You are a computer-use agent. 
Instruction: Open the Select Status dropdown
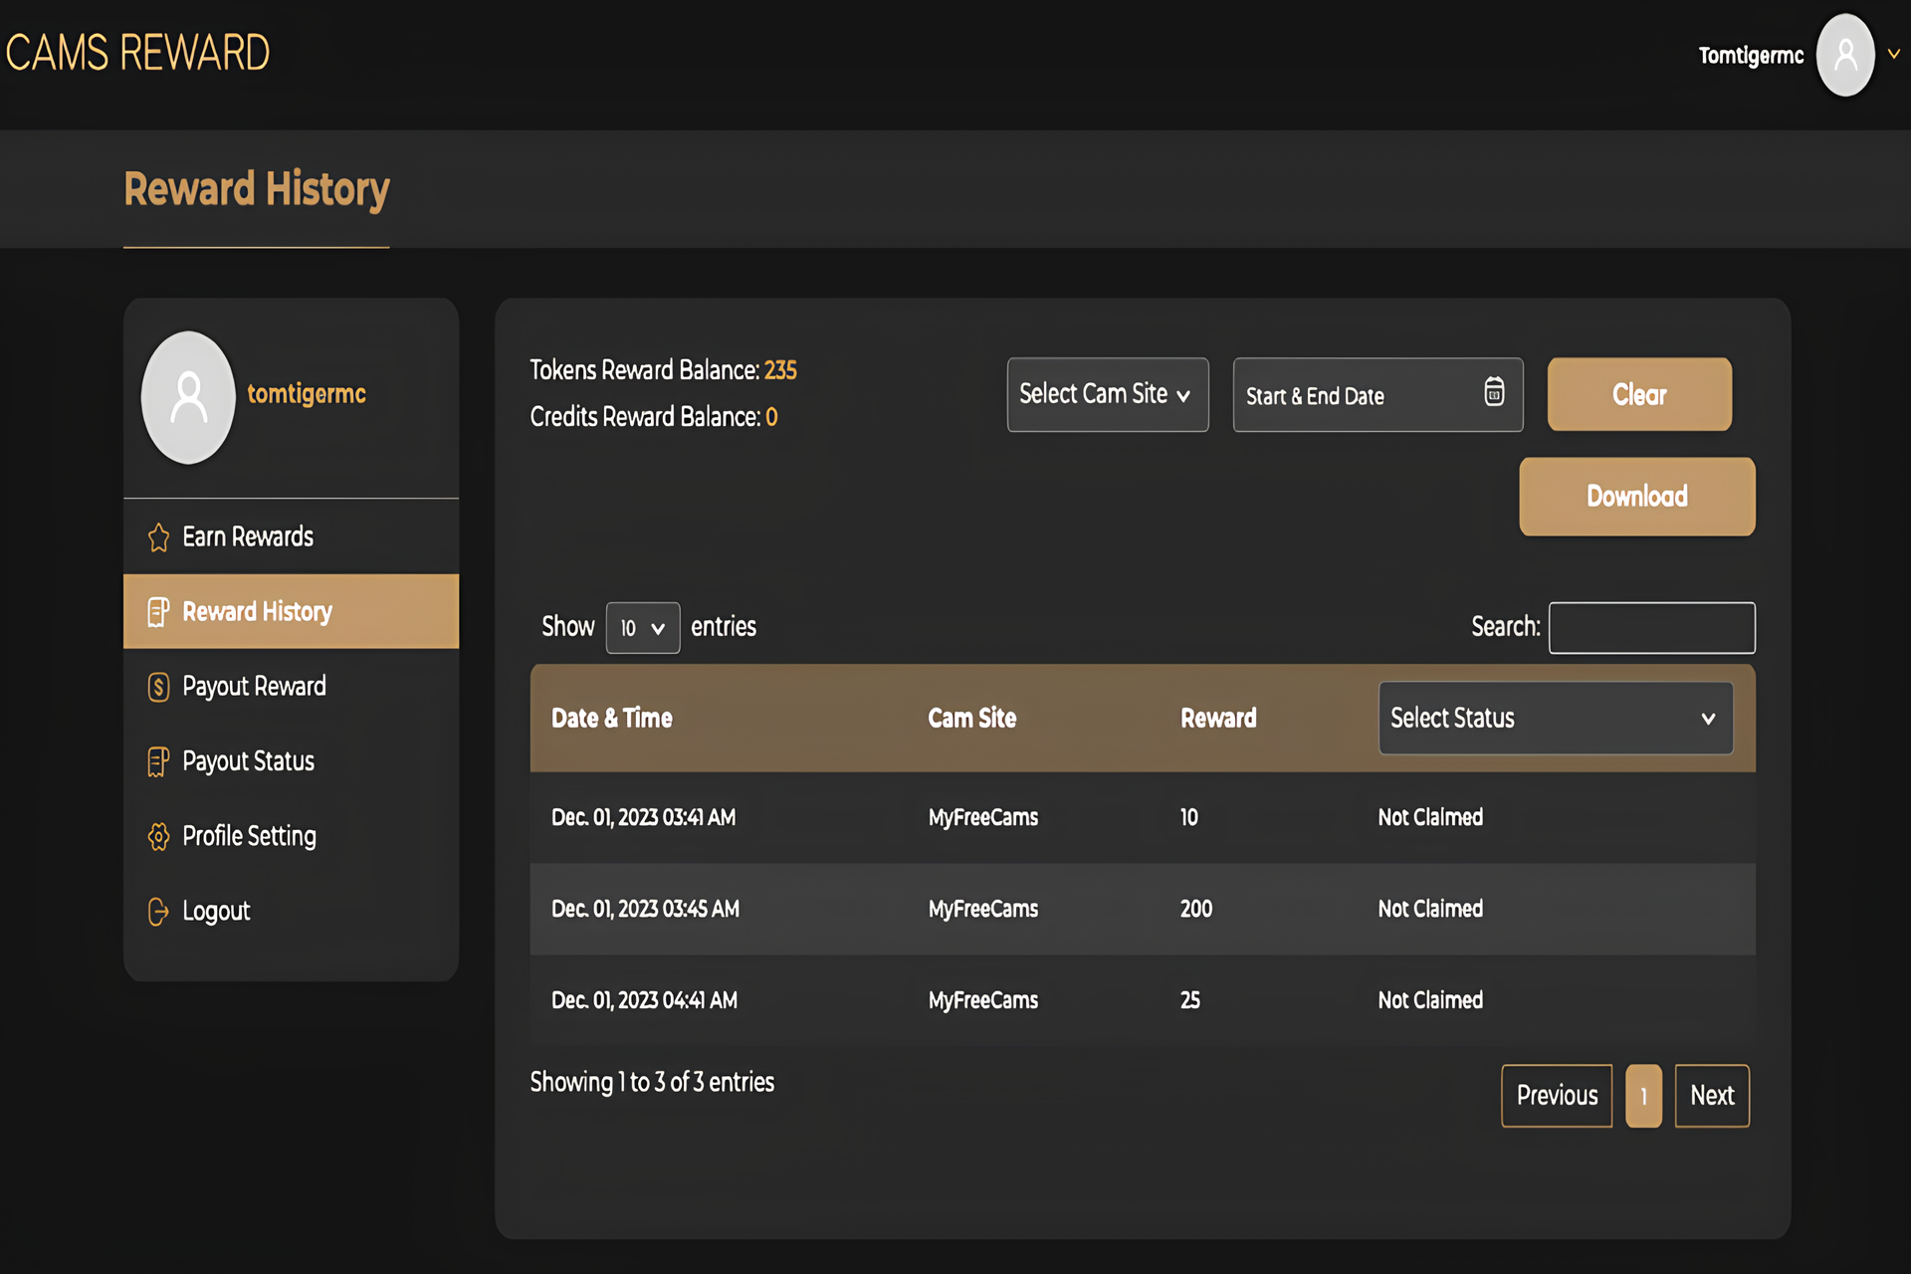click(x=1556, y=718)
